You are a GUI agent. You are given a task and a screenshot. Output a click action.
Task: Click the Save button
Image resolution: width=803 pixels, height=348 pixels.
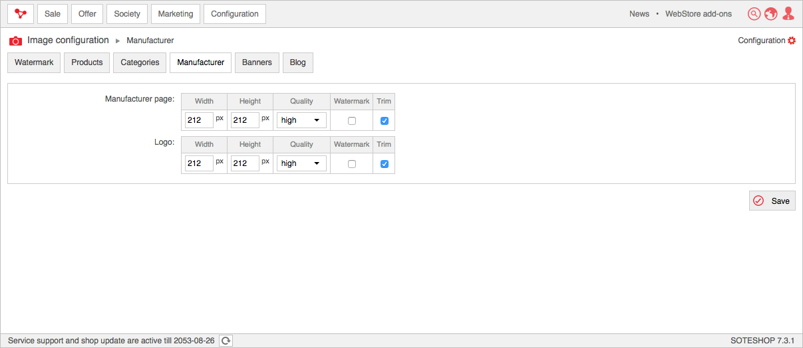[772, 201]
